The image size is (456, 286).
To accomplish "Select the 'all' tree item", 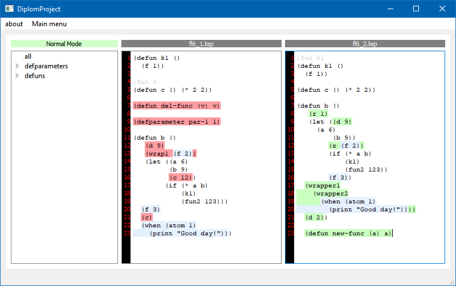I will pos(28,56).
